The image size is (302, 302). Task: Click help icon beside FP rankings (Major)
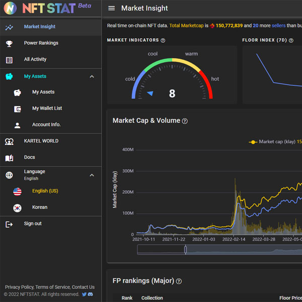179,281
